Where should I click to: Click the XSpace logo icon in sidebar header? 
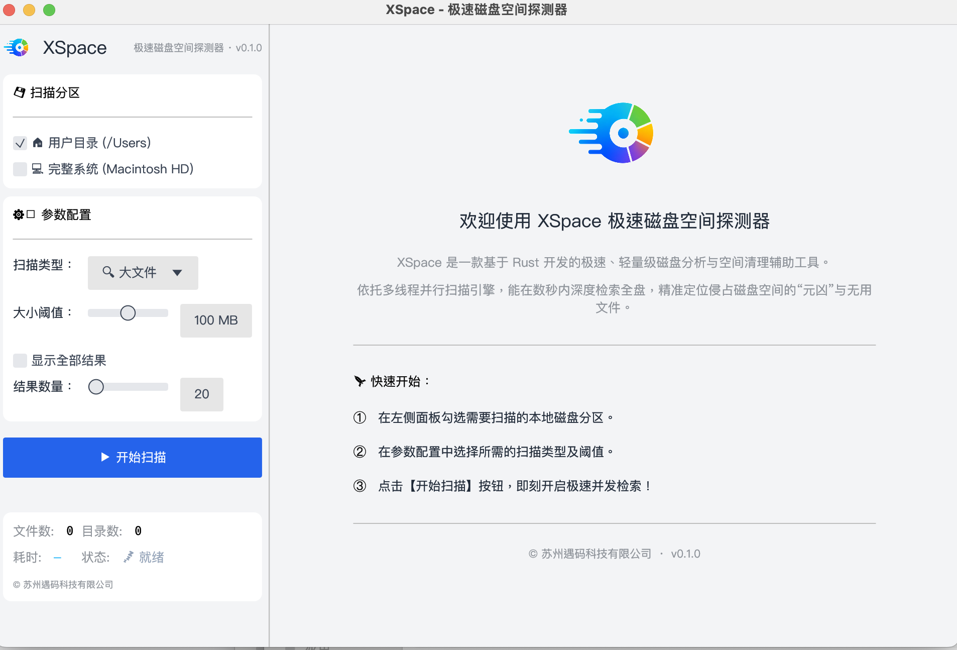point(17,48)
